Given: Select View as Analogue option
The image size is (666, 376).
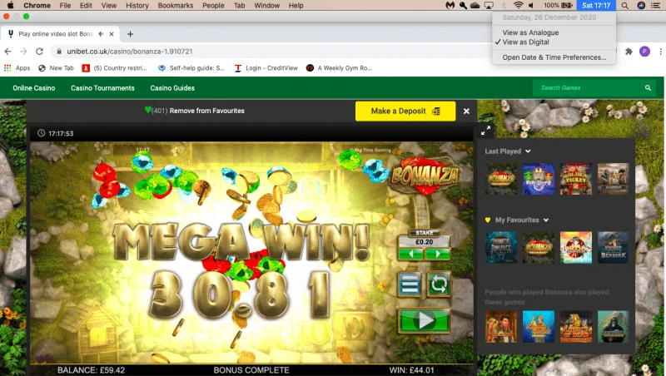Looking at the screenshot, I should 530,32.
